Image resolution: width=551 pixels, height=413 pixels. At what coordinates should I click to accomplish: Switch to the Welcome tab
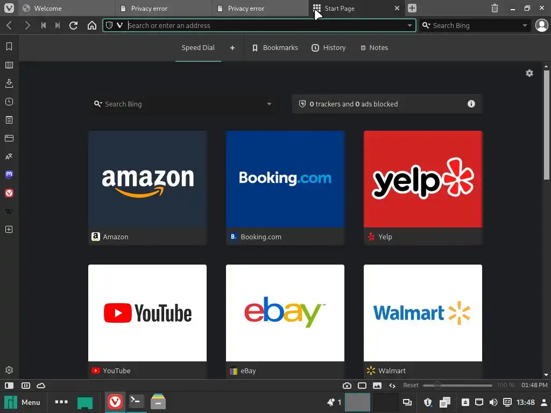pyautogui.click(x=66, y=9)
